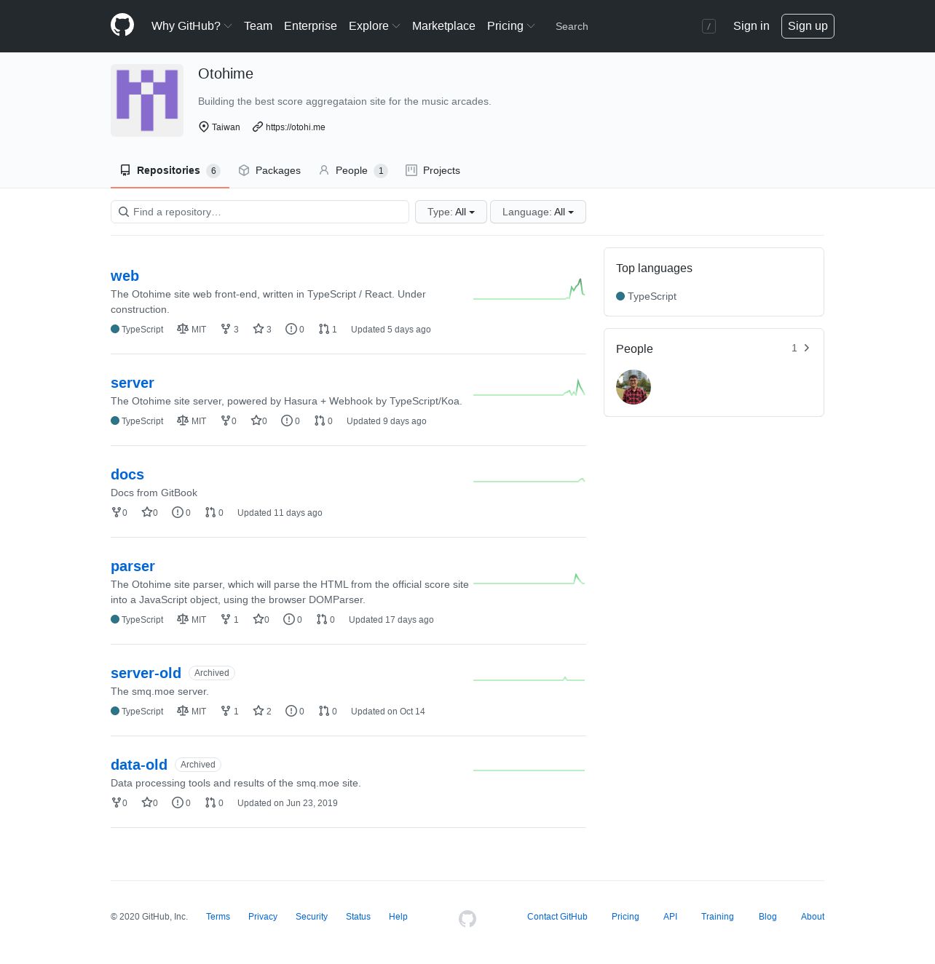Open the Status footer link
This screenshot has width=935, height=964.
coord(358,917)
